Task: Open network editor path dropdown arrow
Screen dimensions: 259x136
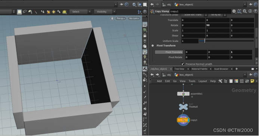Action: 245,75
